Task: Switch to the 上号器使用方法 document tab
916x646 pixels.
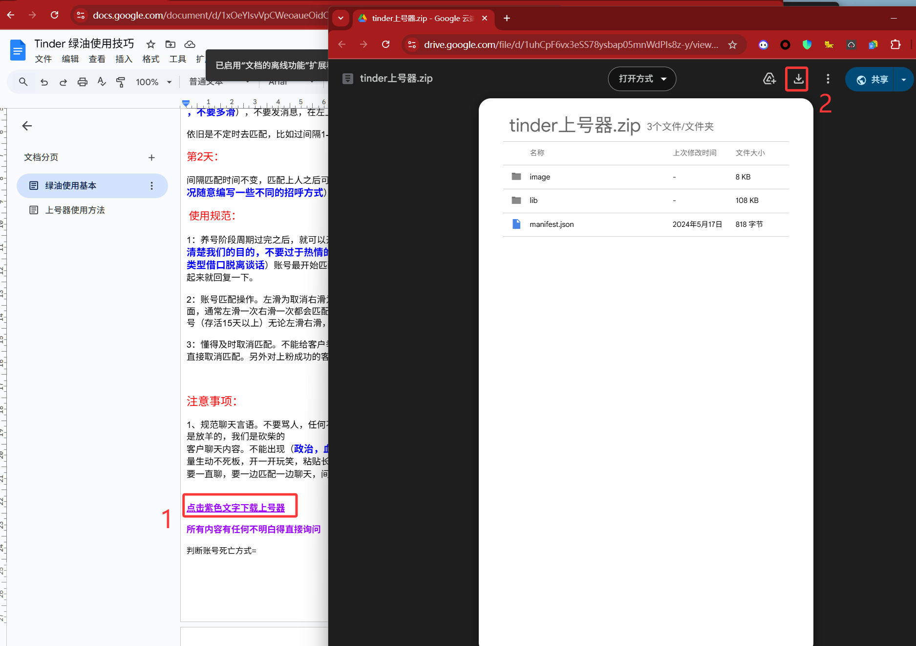Action: click(x=75, y=210)
